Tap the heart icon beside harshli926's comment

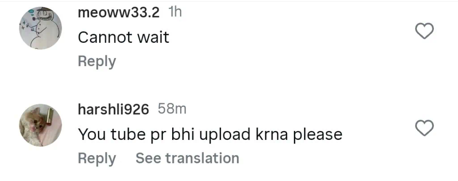pos(424,129)
